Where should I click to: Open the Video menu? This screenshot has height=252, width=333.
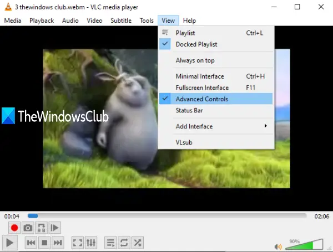click(x=94, y=20)
